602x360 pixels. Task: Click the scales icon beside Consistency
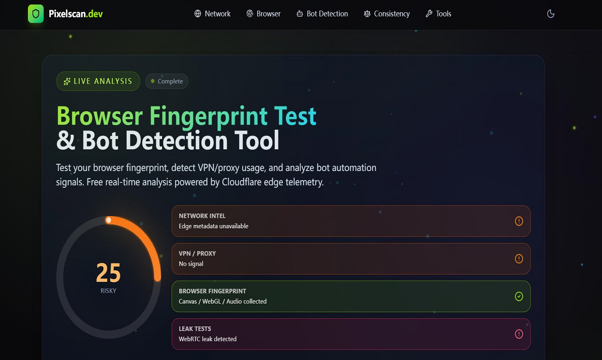[x=367, y=14]
